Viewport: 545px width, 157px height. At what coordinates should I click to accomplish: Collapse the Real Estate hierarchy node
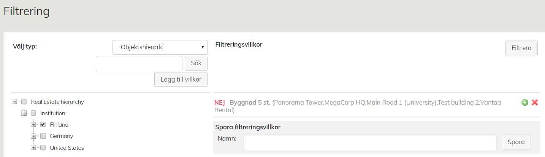click(14, 102)
